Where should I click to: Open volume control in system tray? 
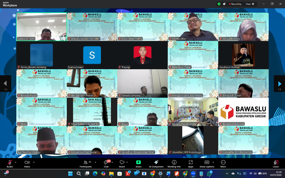[255, 174]
